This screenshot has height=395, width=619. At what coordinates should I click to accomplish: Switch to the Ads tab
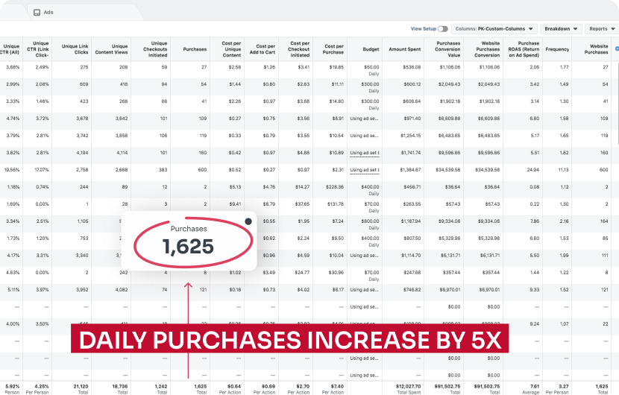[x=48, y=12]
